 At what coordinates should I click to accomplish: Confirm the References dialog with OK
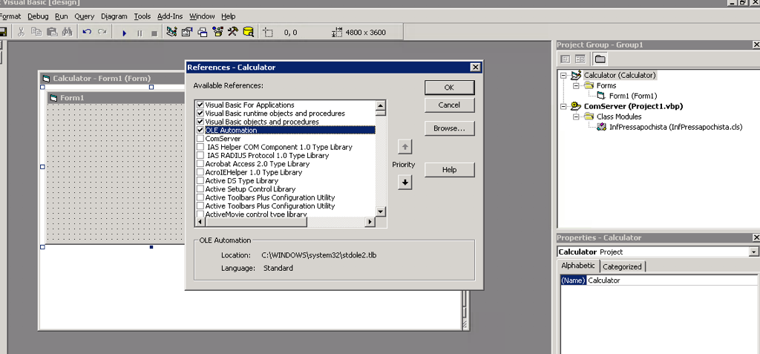tap(449, 88)
